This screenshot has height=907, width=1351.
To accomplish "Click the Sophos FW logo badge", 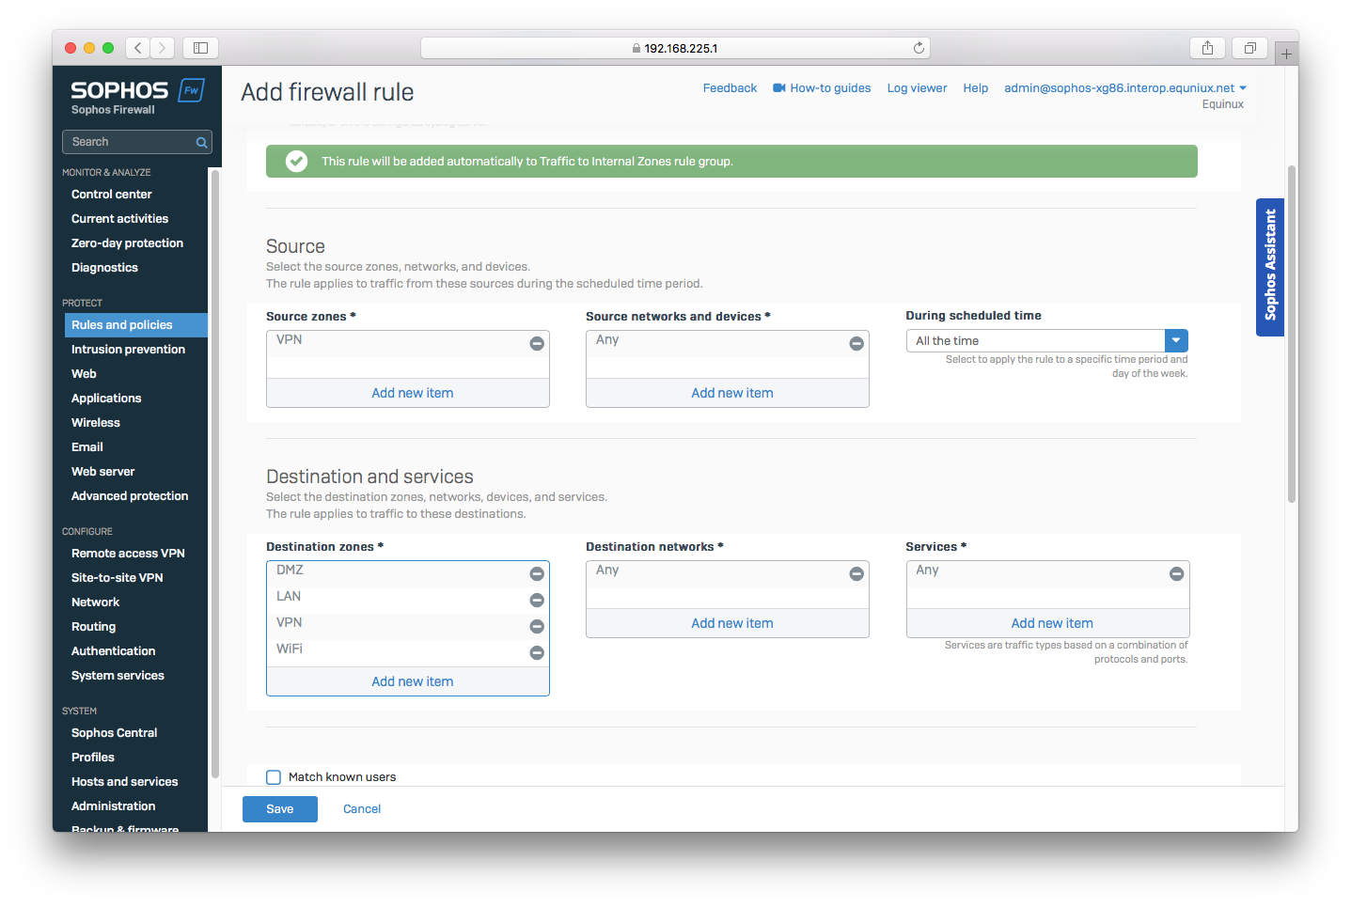I will [192, 89].
